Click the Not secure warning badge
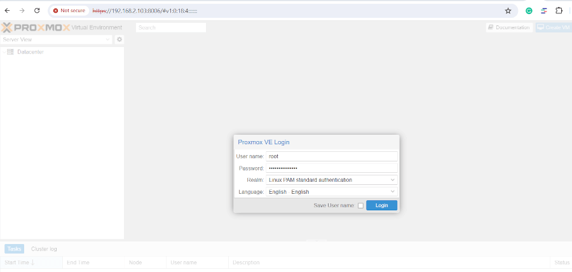The width and height of the screenshot is (572, 272). pos(69,11)
